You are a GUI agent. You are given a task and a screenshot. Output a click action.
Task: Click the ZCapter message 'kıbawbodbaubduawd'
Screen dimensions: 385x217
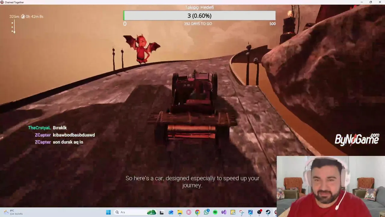[74, 135]
